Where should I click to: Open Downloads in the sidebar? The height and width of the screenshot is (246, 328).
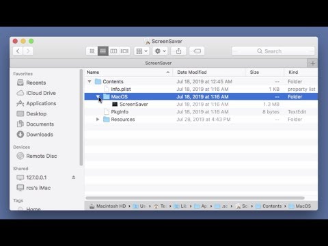(x=40, y=135)
